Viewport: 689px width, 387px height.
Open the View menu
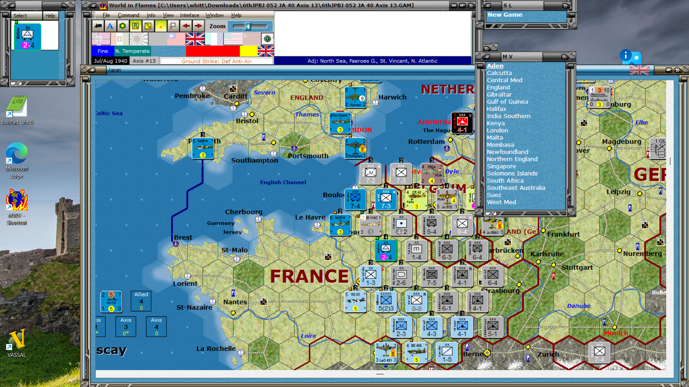[168, 15]
